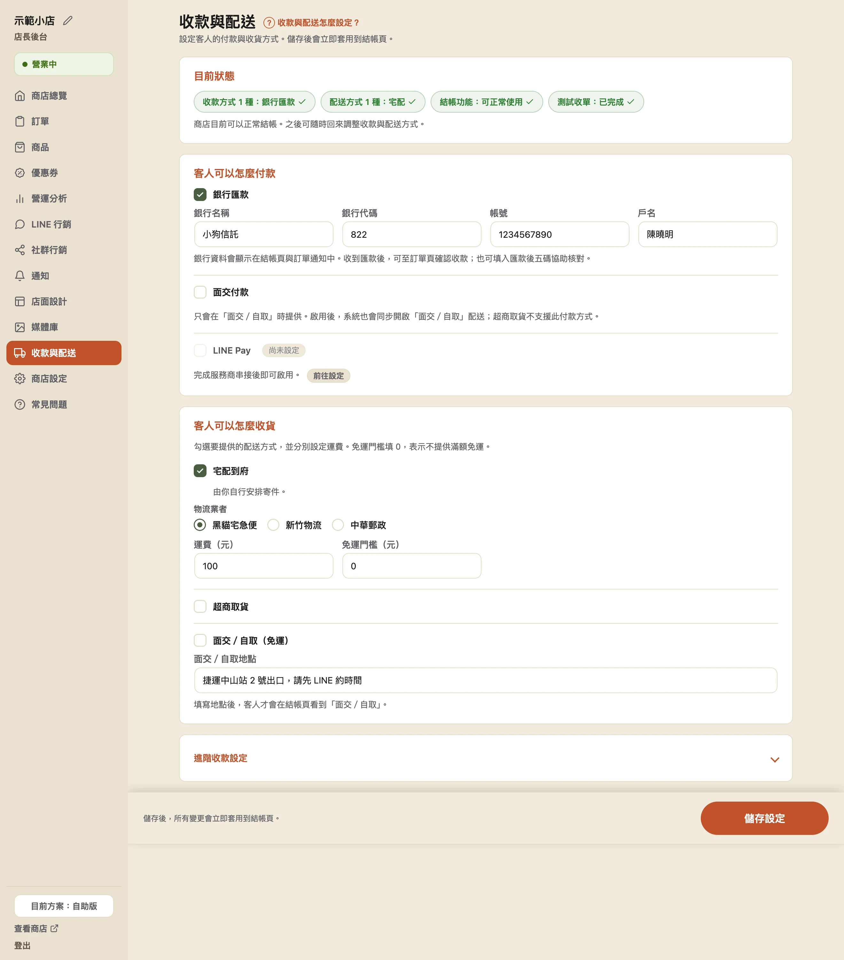
Task: Click the clipboard icon for 訂單
Action: click(x=20, y=121)
